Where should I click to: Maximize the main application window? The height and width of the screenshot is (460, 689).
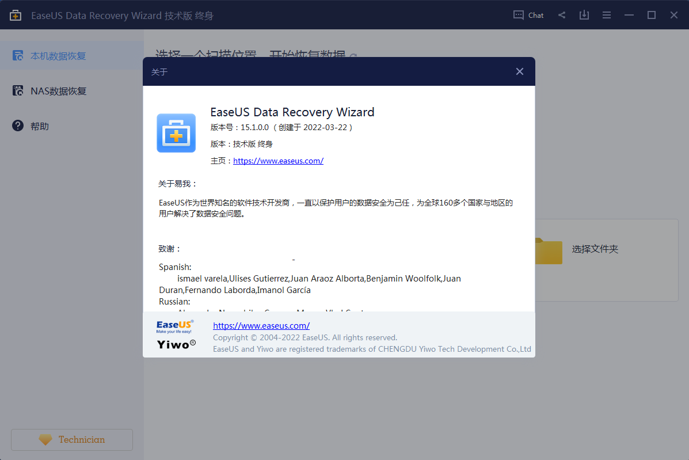[x=651, y=16]
